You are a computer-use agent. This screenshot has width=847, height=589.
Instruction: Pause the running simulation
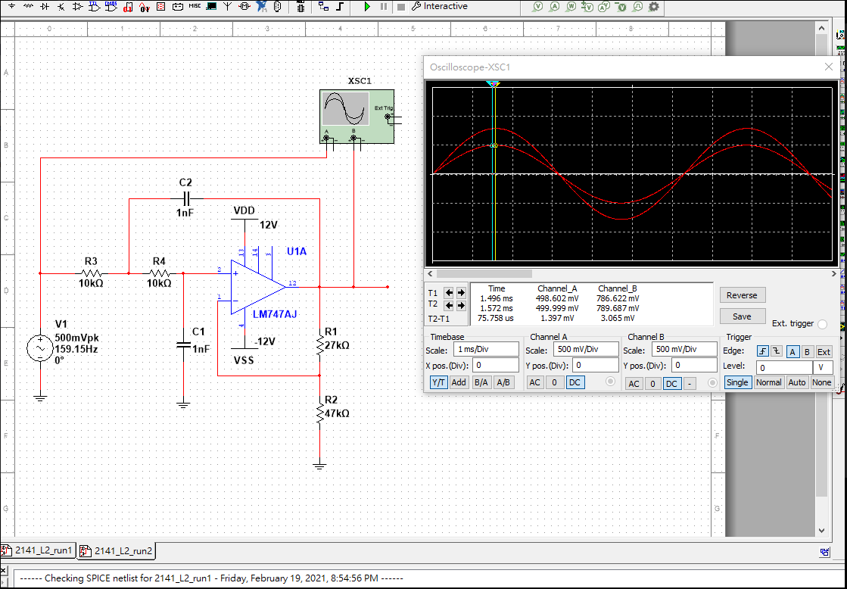point(384,7)
